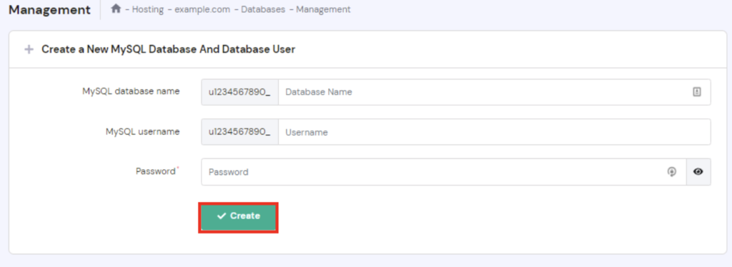Select the Management breadcrumb item
The width and height of the screenshot is (732, 267).
(323, 9)
